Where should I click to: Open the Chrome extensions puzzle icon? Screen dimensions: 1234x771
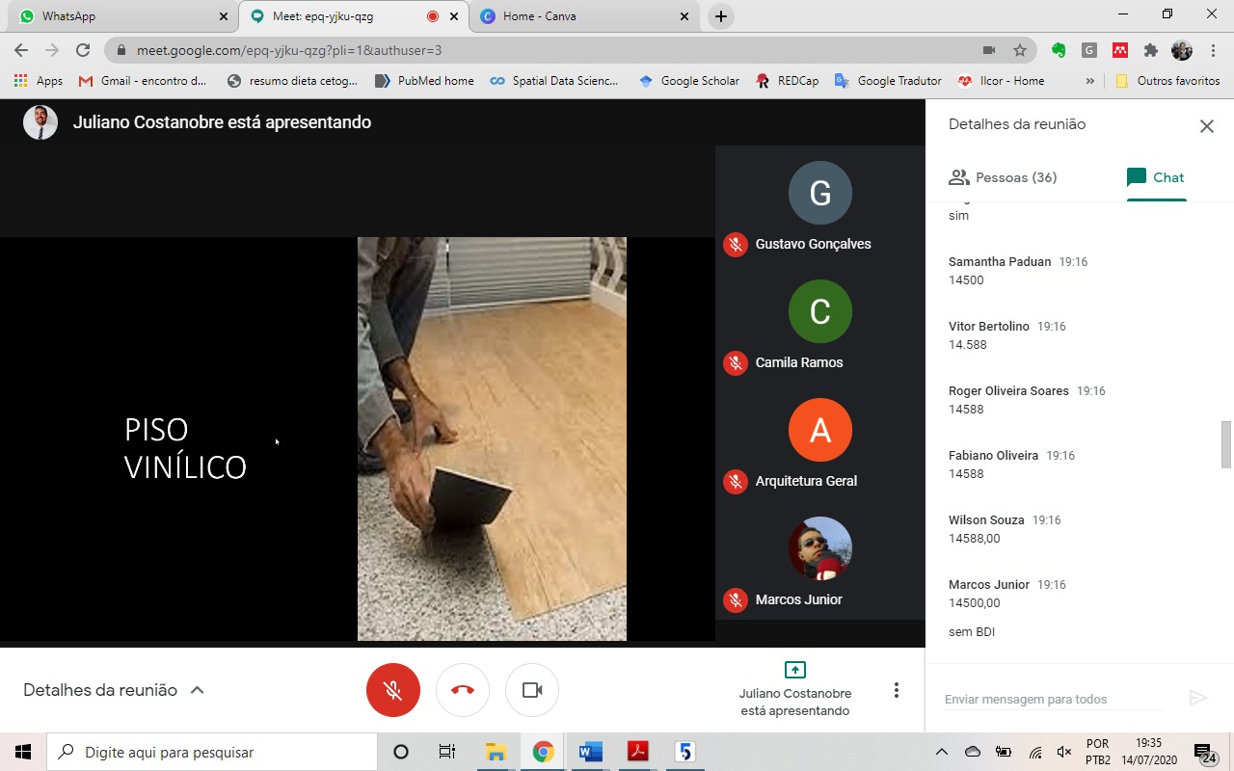[x=1150, y=50]
